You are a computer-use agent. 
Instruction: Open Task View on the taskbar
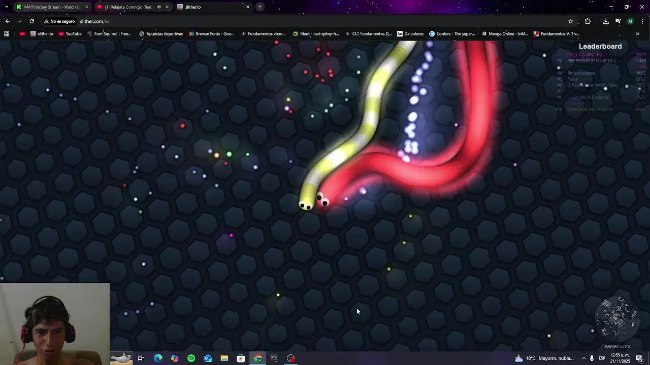click(141, 358)
